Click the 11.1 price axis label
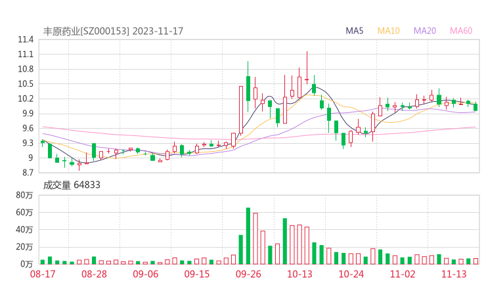The width and height of the screenshot is (486, 289). coord(26,55)
